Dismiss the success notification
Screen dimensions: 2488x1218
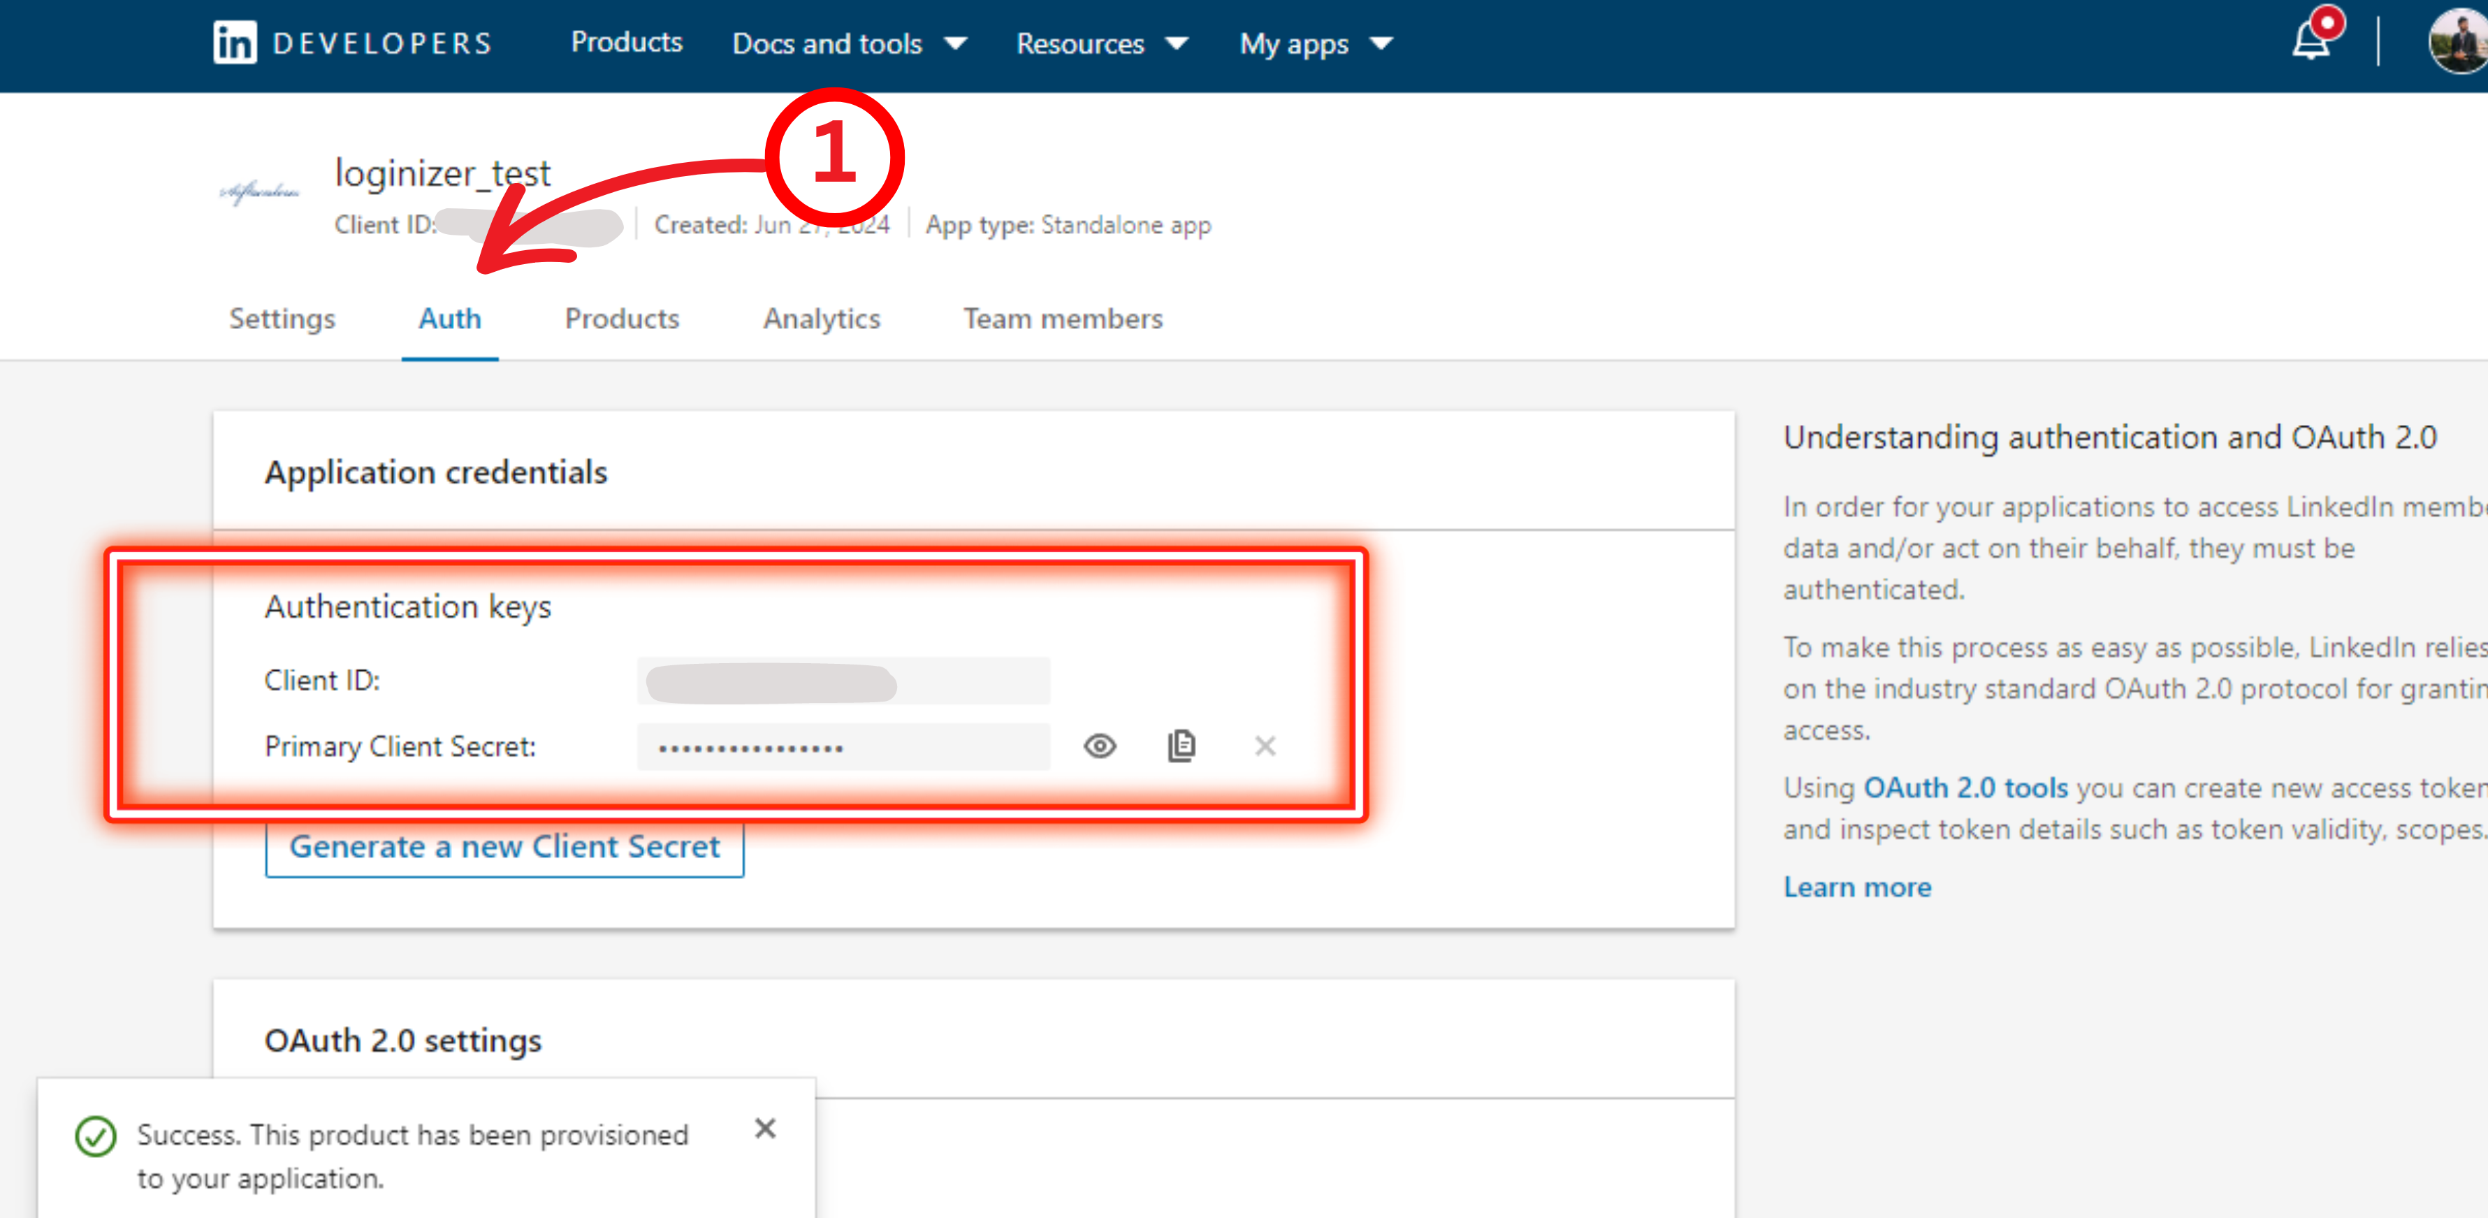tap(765, 1128)
